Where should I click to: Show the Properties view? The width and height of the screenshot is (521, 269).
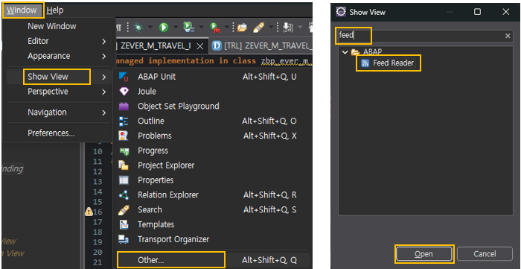pyautogui.click(x=211, y=180)
